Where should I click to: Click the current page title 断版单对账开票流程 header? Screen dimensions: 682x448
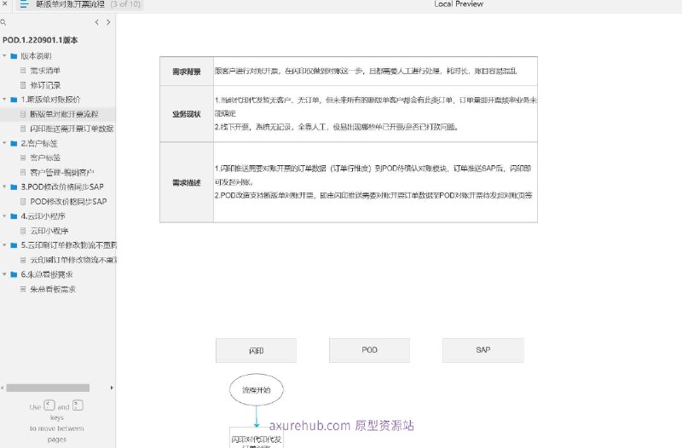coord(70,4)
